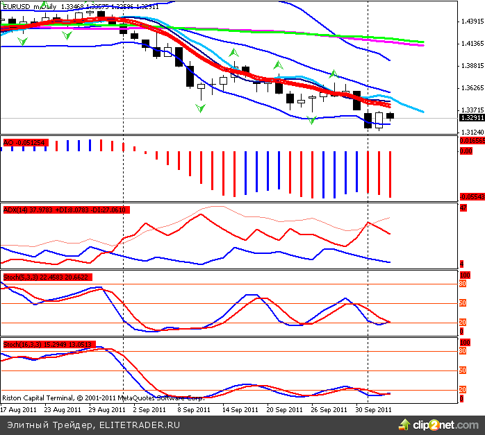Open the ELITETRADER.RU link text

pos(140,423)
